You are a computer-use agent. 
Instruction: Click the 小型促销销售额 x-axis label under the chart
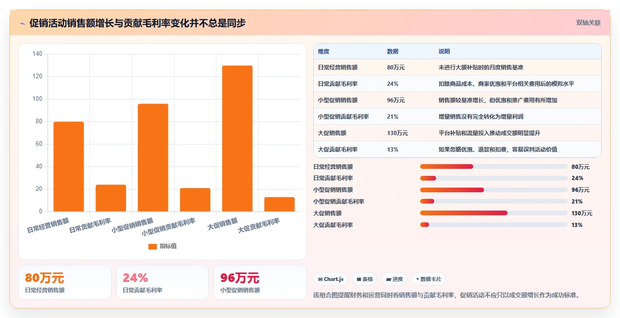133,226
